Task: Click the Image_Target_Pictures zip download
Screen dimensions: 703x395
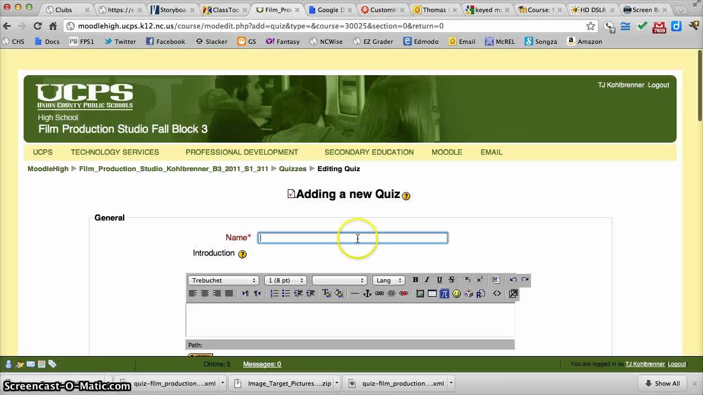Action: (x=283, y=383)
